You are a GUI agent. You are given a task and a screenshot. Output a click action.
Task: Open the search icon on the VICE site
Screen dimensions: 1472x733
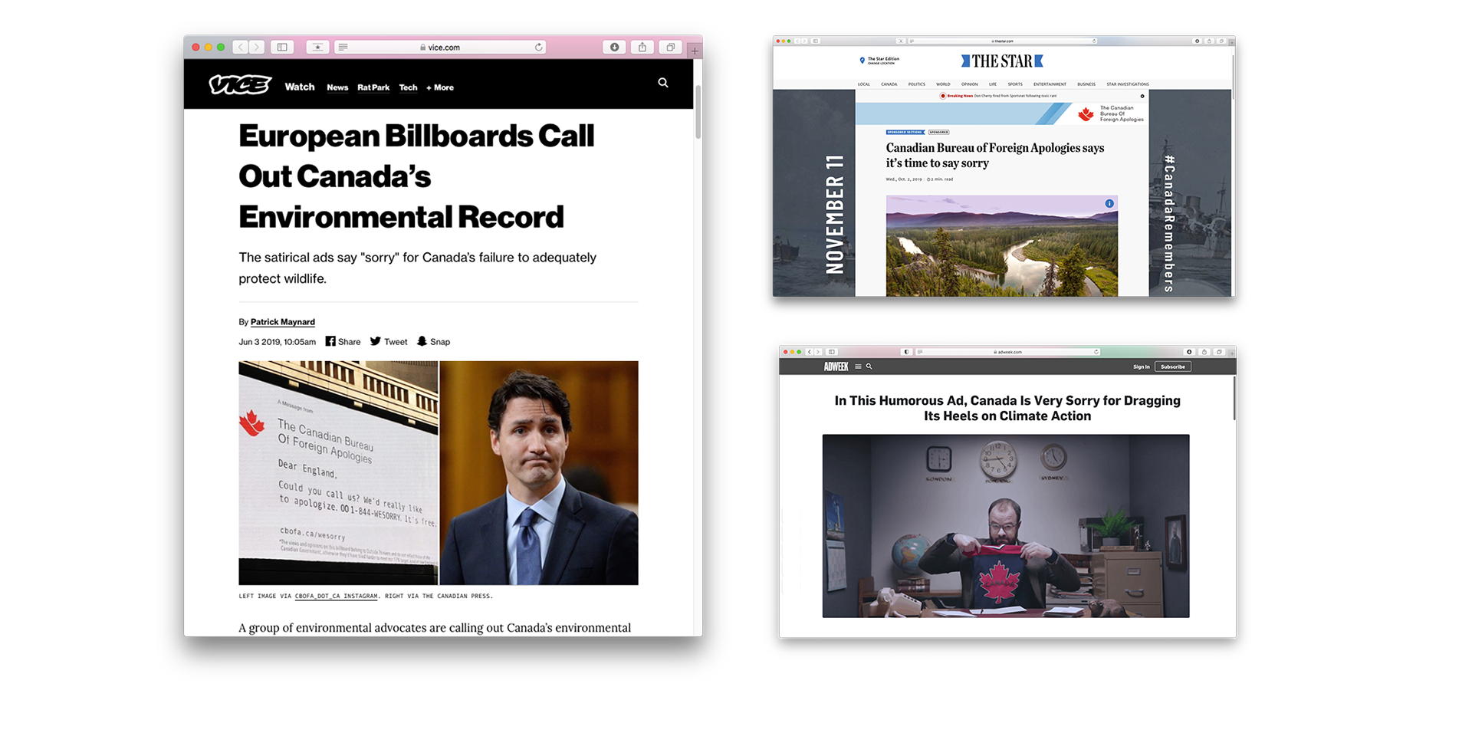663,83
